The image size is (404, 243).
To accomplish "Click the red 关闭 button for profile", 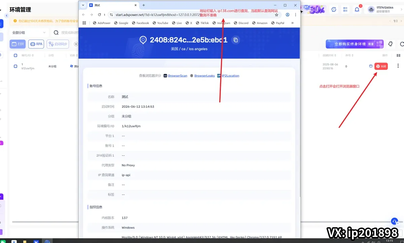I will [x=381, y=66].
